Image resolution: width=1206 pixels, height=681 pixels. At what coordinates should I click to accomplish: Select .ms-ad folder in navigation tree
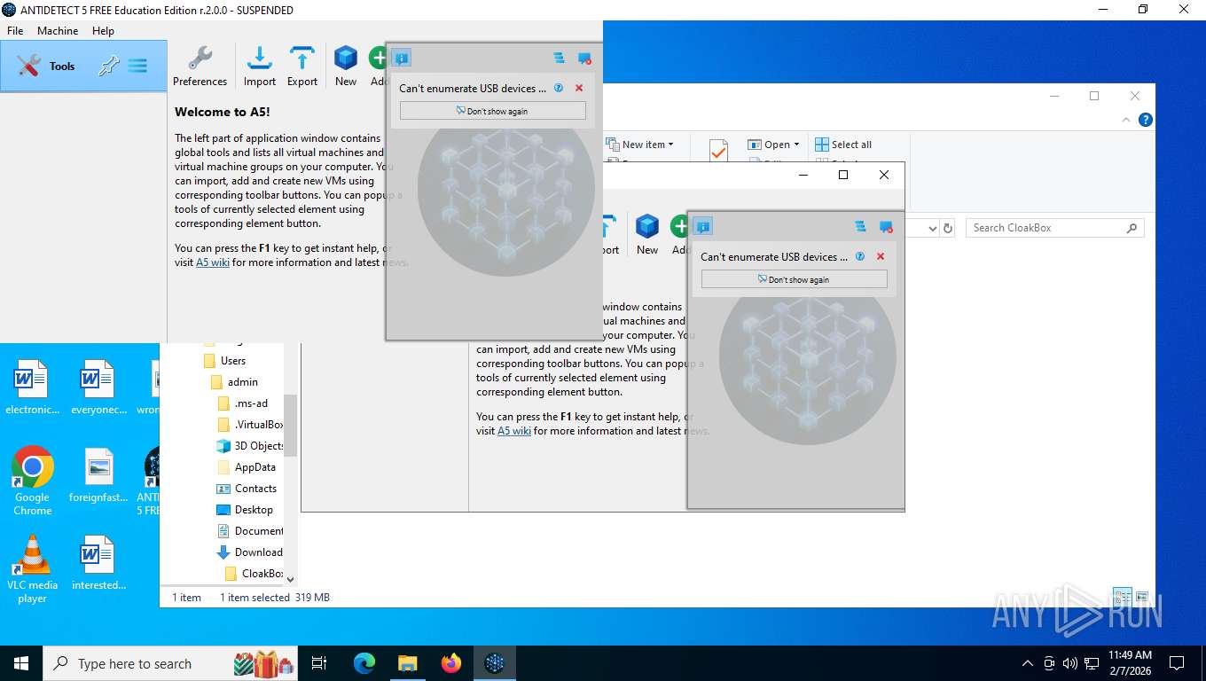[242, 403]
